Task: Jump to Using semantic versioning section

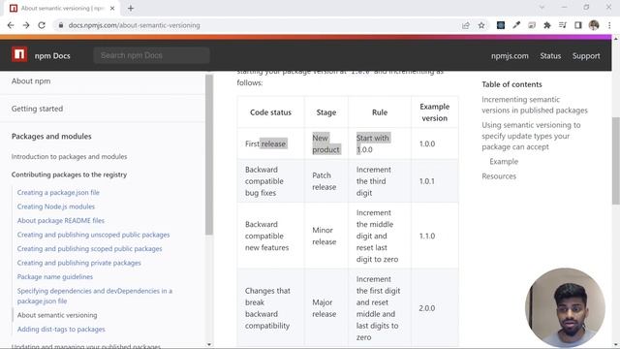Action: [531, 136]
